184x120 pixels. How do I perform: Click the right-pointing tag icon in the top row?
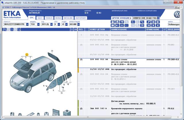tap(158, 22)
